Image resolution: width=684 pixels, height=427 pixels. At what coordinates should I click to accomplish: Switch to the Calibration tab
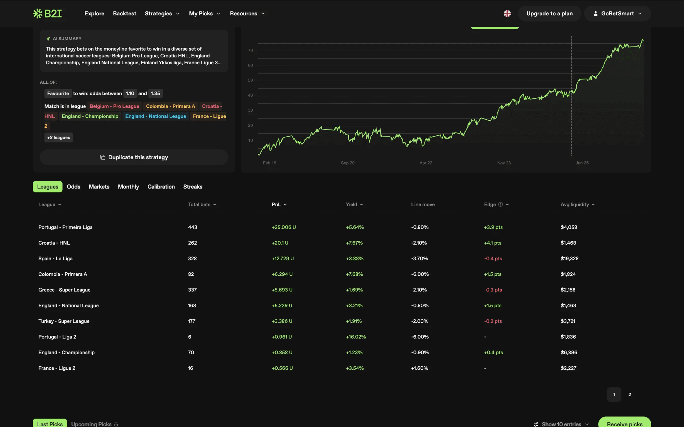click(161, 187)
